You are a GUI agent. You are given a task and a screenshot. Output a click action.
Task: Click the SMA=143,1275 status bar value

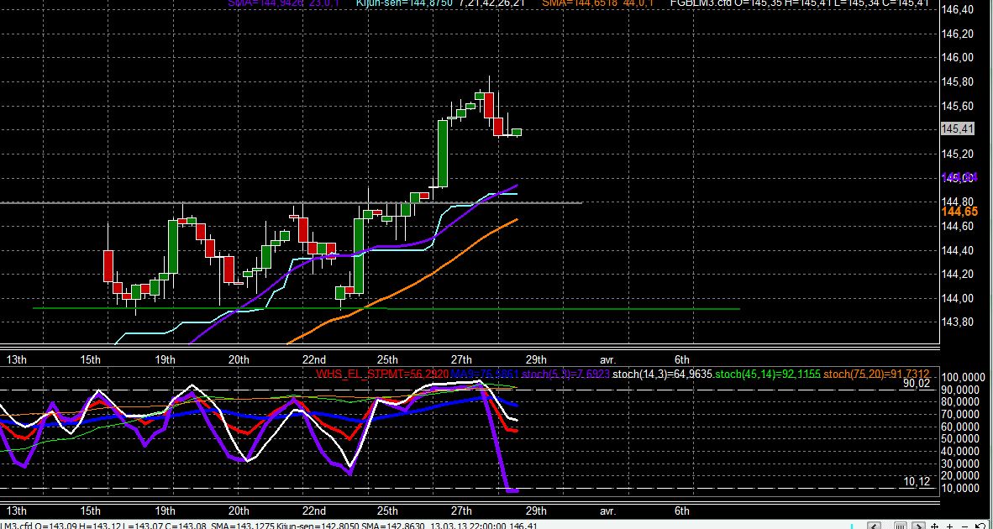click(x=243, y=526)
